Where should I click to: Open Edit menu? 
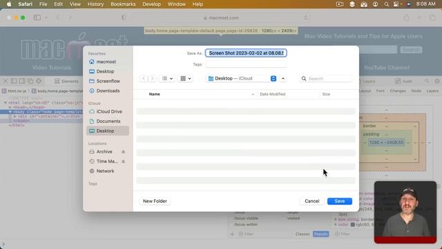coord(58,4)
